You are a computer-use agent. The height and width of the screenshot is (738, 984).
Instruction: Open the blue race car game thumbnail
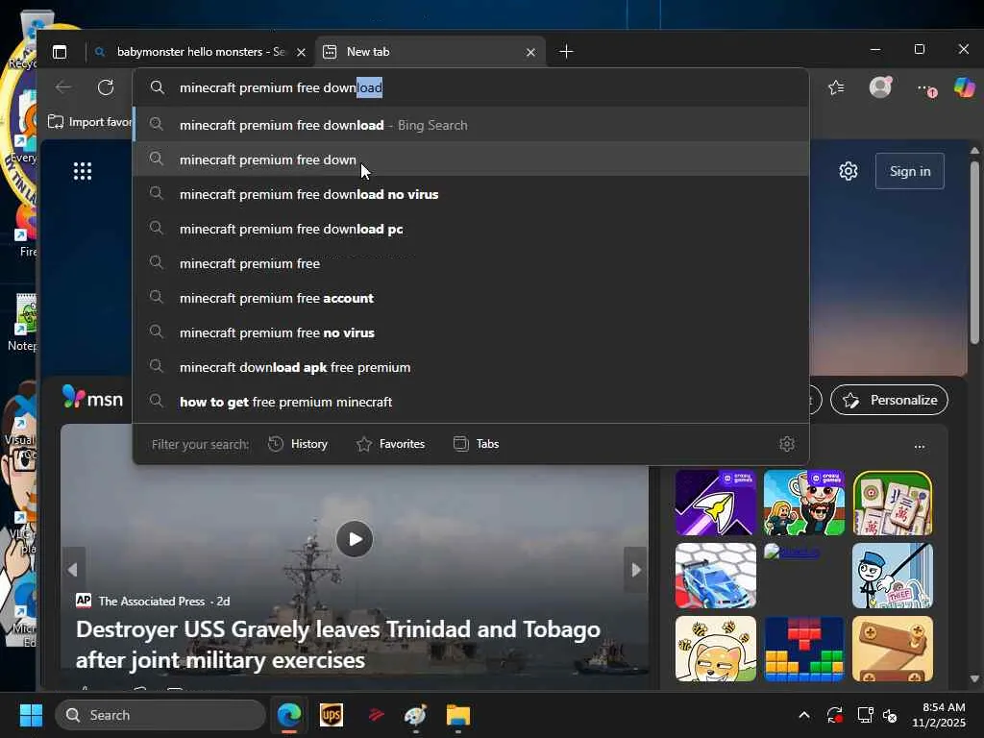point(715,576)
